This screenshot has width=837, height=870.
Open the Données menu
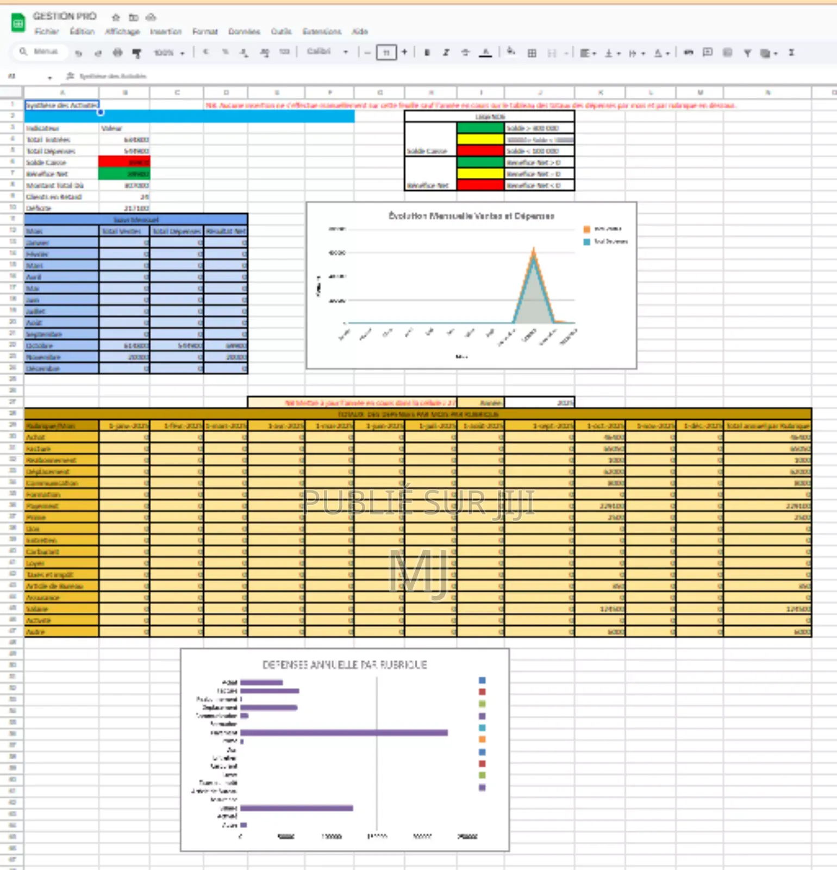pyautogui.click(x=244, y=32)
